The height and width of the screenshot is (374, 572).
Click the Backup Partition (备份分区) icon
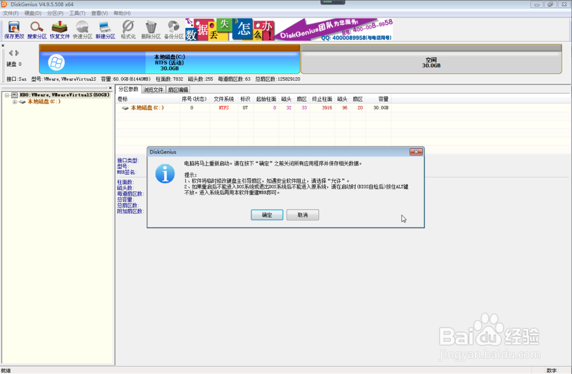coord(174,30)
